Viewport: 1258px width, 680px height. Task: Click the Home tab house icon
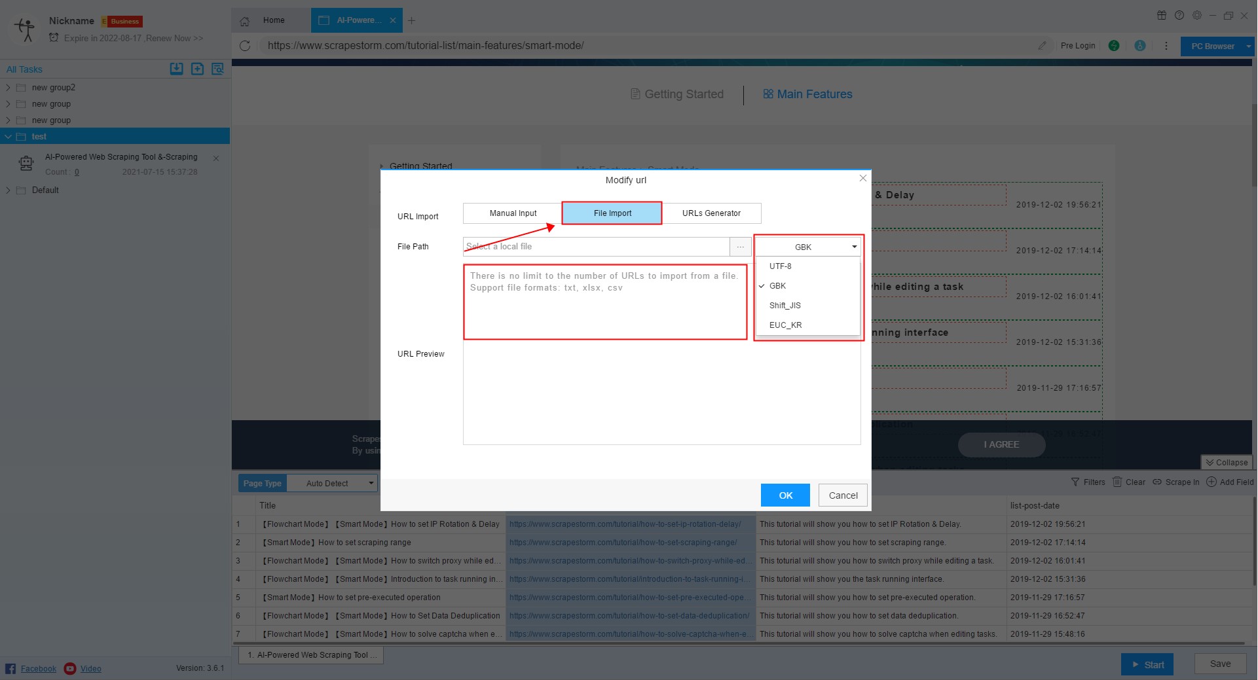244,21
